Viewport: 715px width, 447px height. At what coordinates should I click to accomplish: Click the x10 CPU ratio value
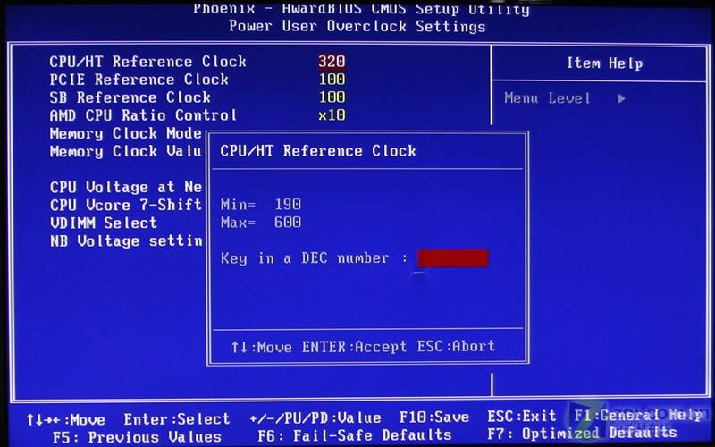coord(332,115)
